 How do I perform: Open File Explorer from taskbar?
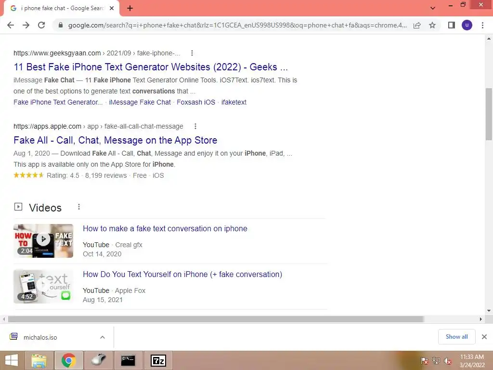[x=39, y=360]
